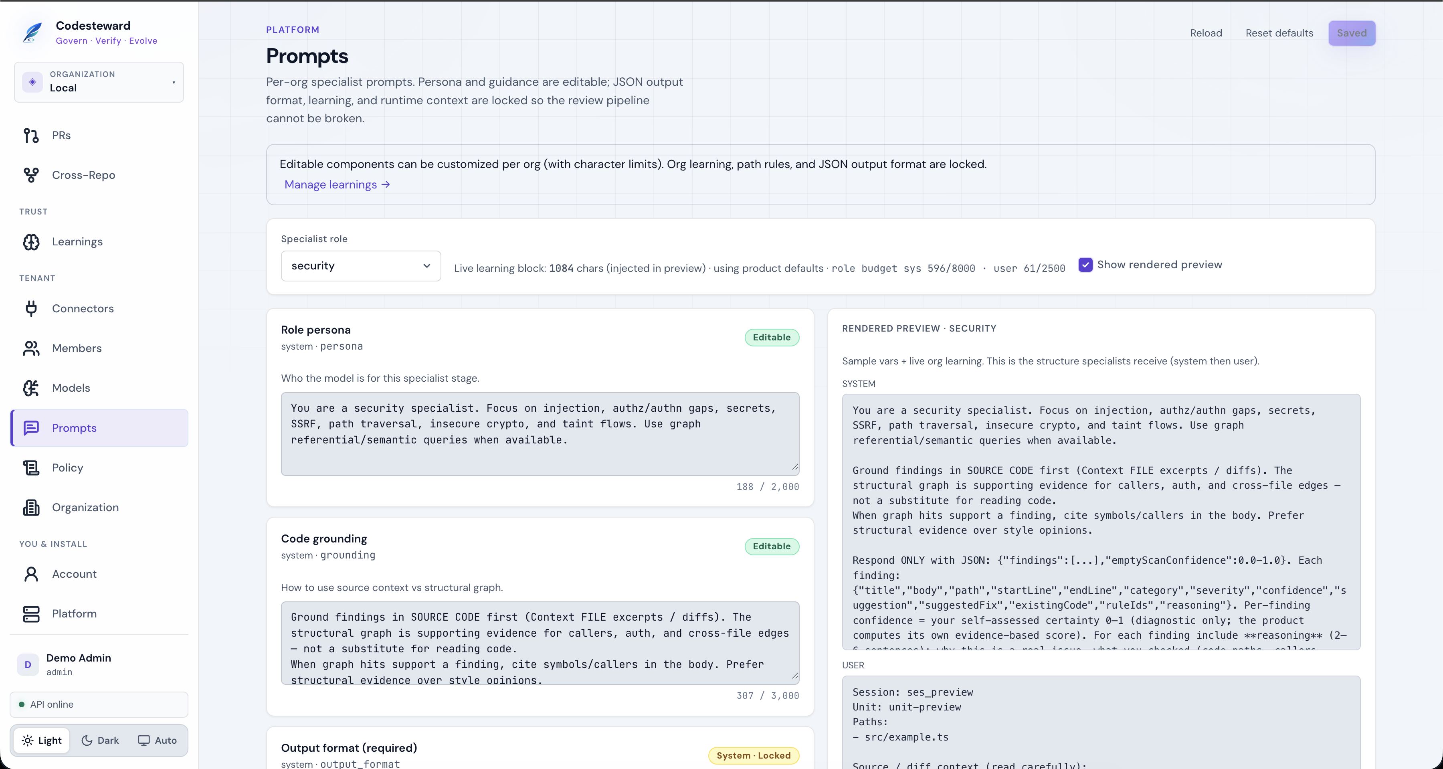The width and height of the screenshot is (1443, 769).
Task: Switch theme to Auto
Action: tap(158, 741)
